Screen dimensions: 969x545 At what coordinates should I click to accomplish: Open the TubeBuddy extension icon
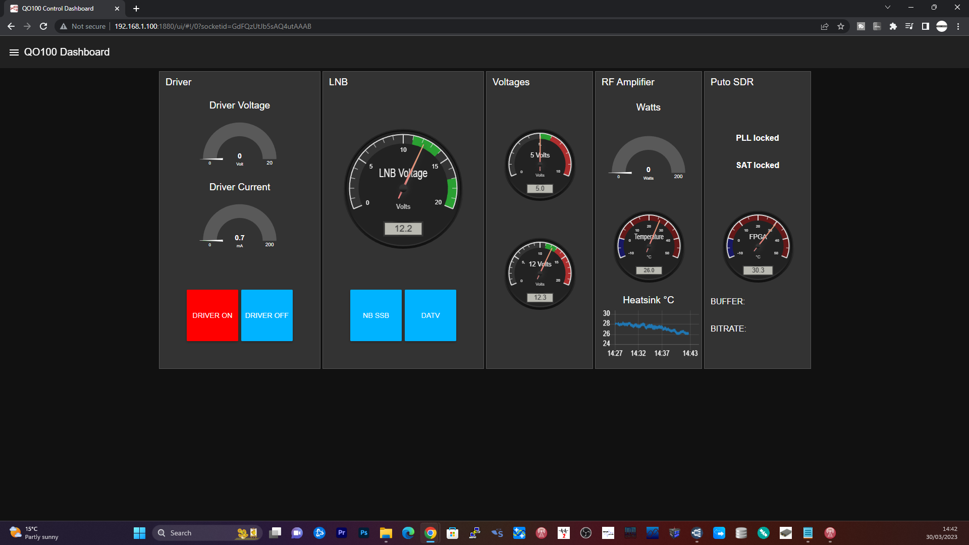(861, 26)
